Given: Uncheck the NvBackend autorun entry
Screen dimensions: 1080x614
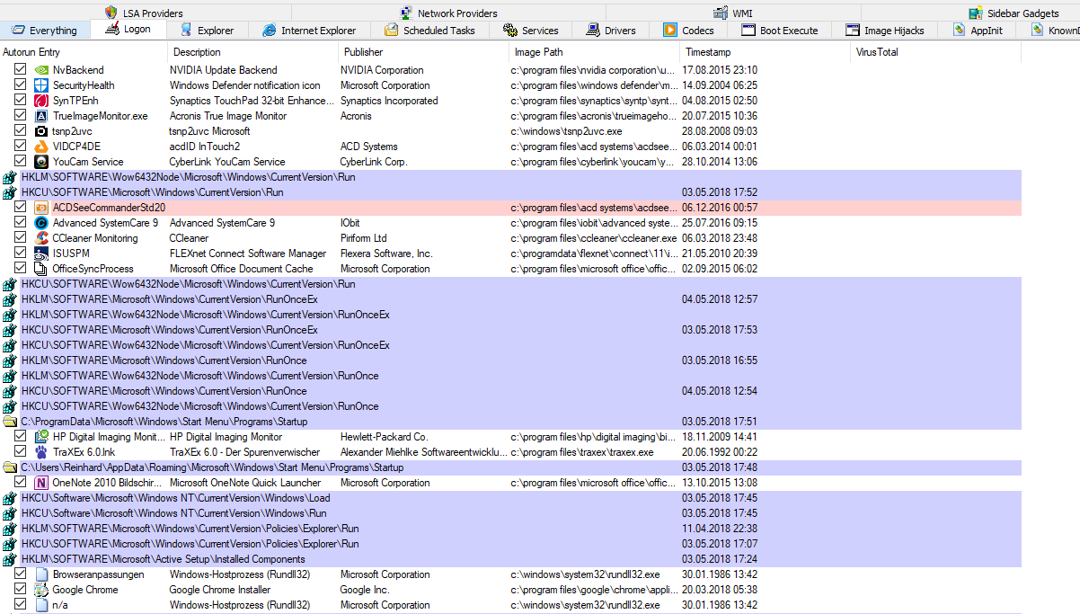Looking at the screenshot, I should click(x=21, y=69).
